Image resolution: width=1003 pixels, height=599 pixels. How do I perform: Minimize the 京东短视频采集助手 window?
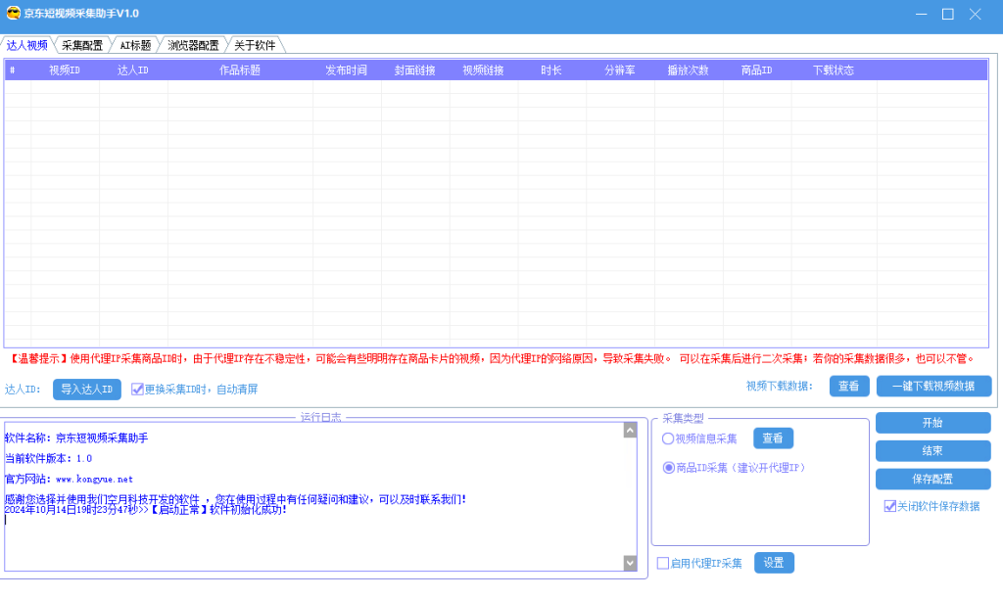(x=921, y=14)
